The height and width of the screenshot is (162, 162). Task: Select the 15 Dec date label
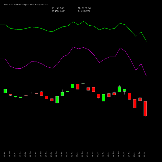point(5,154)
